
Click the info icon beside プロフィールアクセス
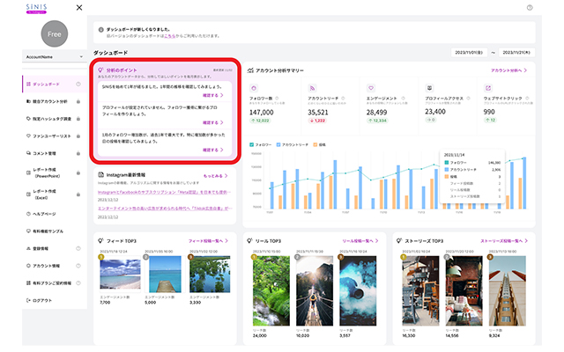468,98
